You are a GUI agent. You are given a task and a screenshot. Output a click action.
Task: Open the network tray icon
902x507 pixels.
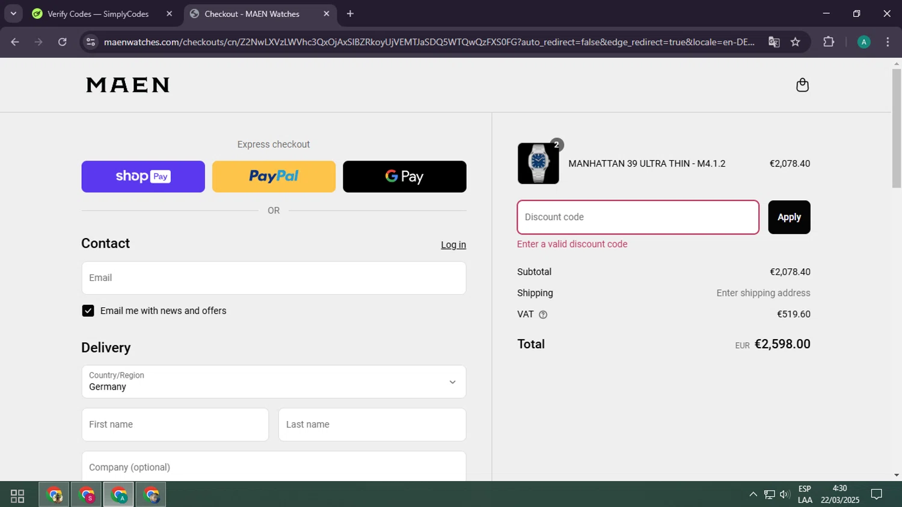coord(769,494)
